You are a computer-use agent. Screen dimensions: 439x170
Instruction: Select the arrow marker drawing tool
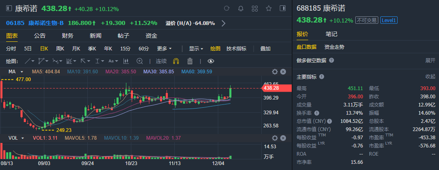pyautogui.click(x=83, y=61)
